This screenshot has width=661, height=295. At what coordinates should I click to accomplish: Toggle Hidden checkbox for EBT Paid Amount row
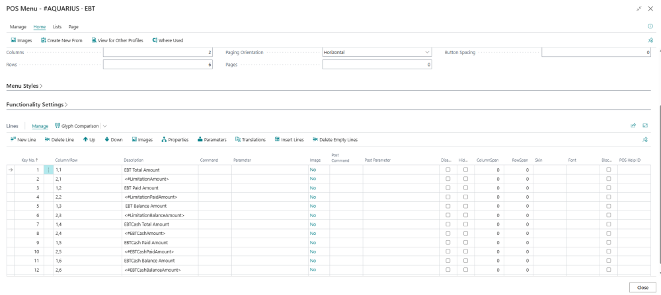pyautogui.click(x=465, y=187)
